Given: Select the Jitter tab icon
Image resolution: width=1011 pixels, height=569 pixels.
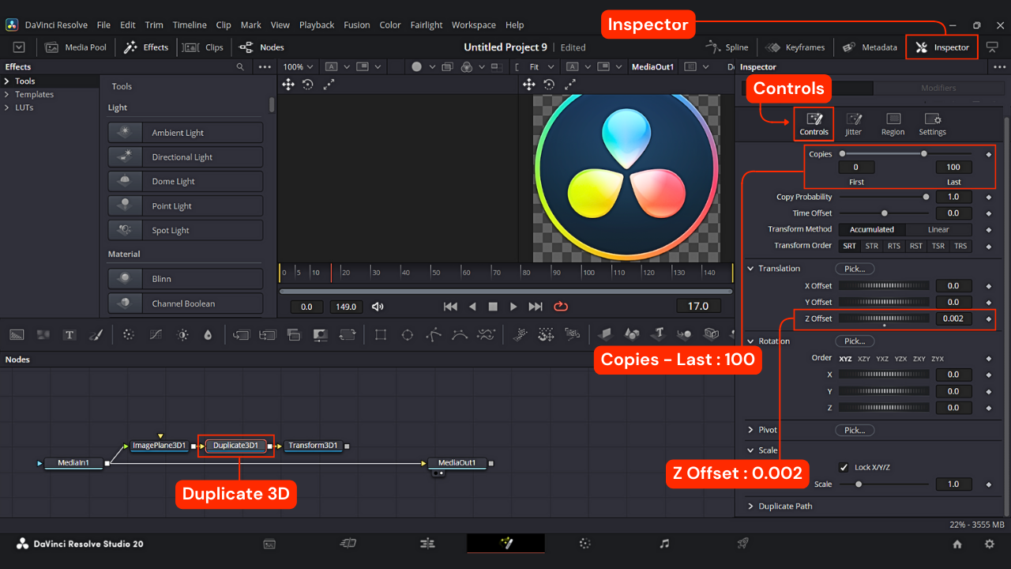Looking at the screenshot, I should pos(854,124).
